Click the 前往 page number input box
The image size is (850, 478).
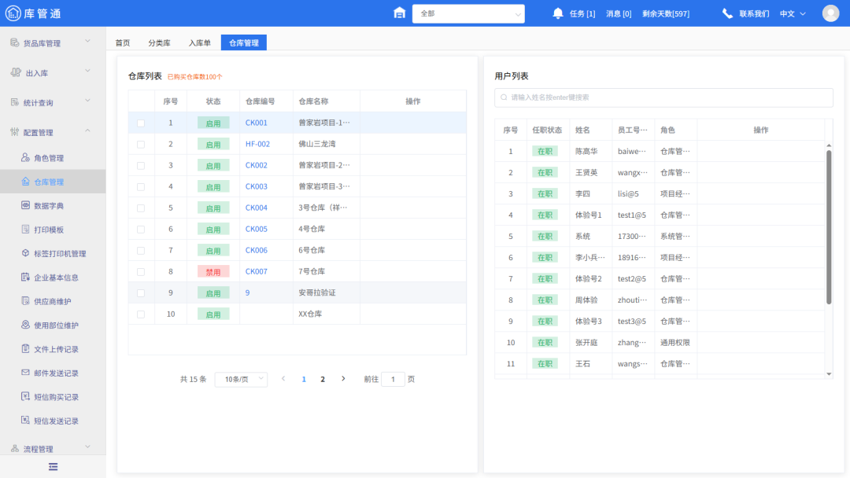[393, 379]
